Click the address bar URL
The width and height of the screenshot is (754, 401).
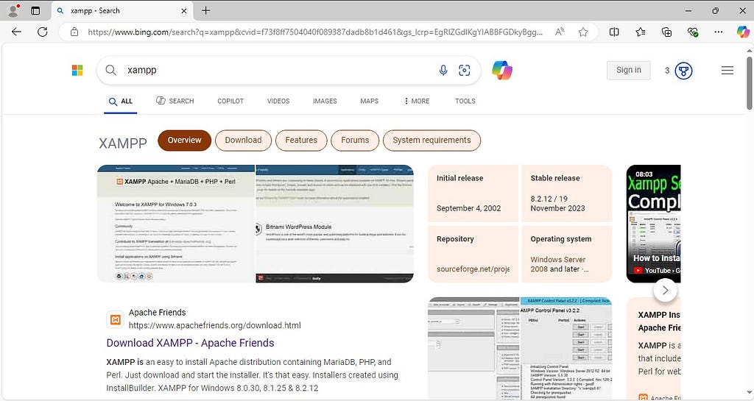315,32
